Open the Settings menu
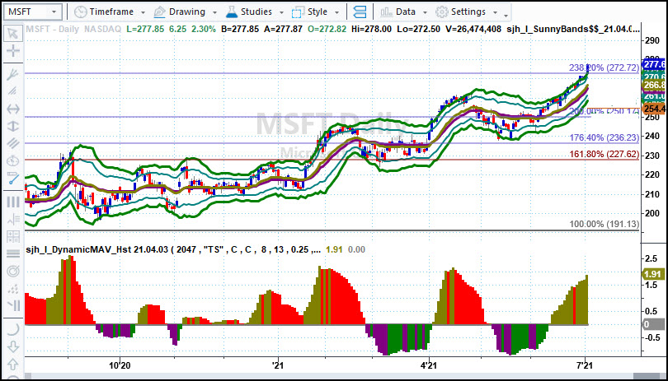 (467, 12)
